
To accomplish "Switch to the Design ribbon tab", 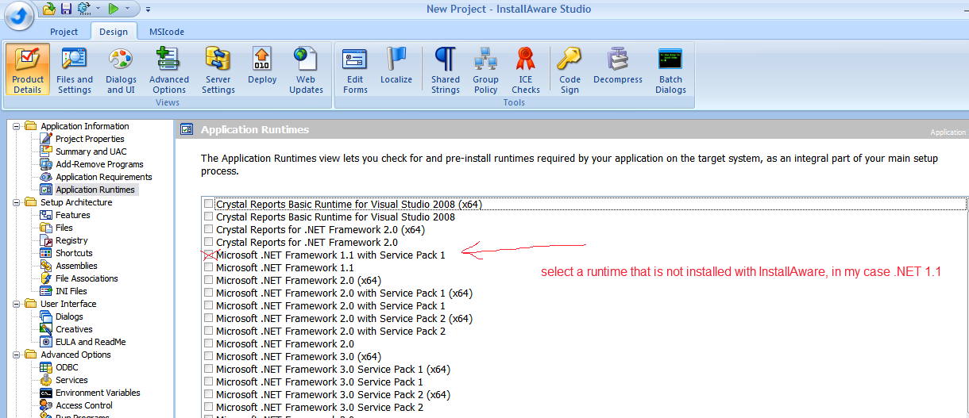I will click(x=114, y=32).
